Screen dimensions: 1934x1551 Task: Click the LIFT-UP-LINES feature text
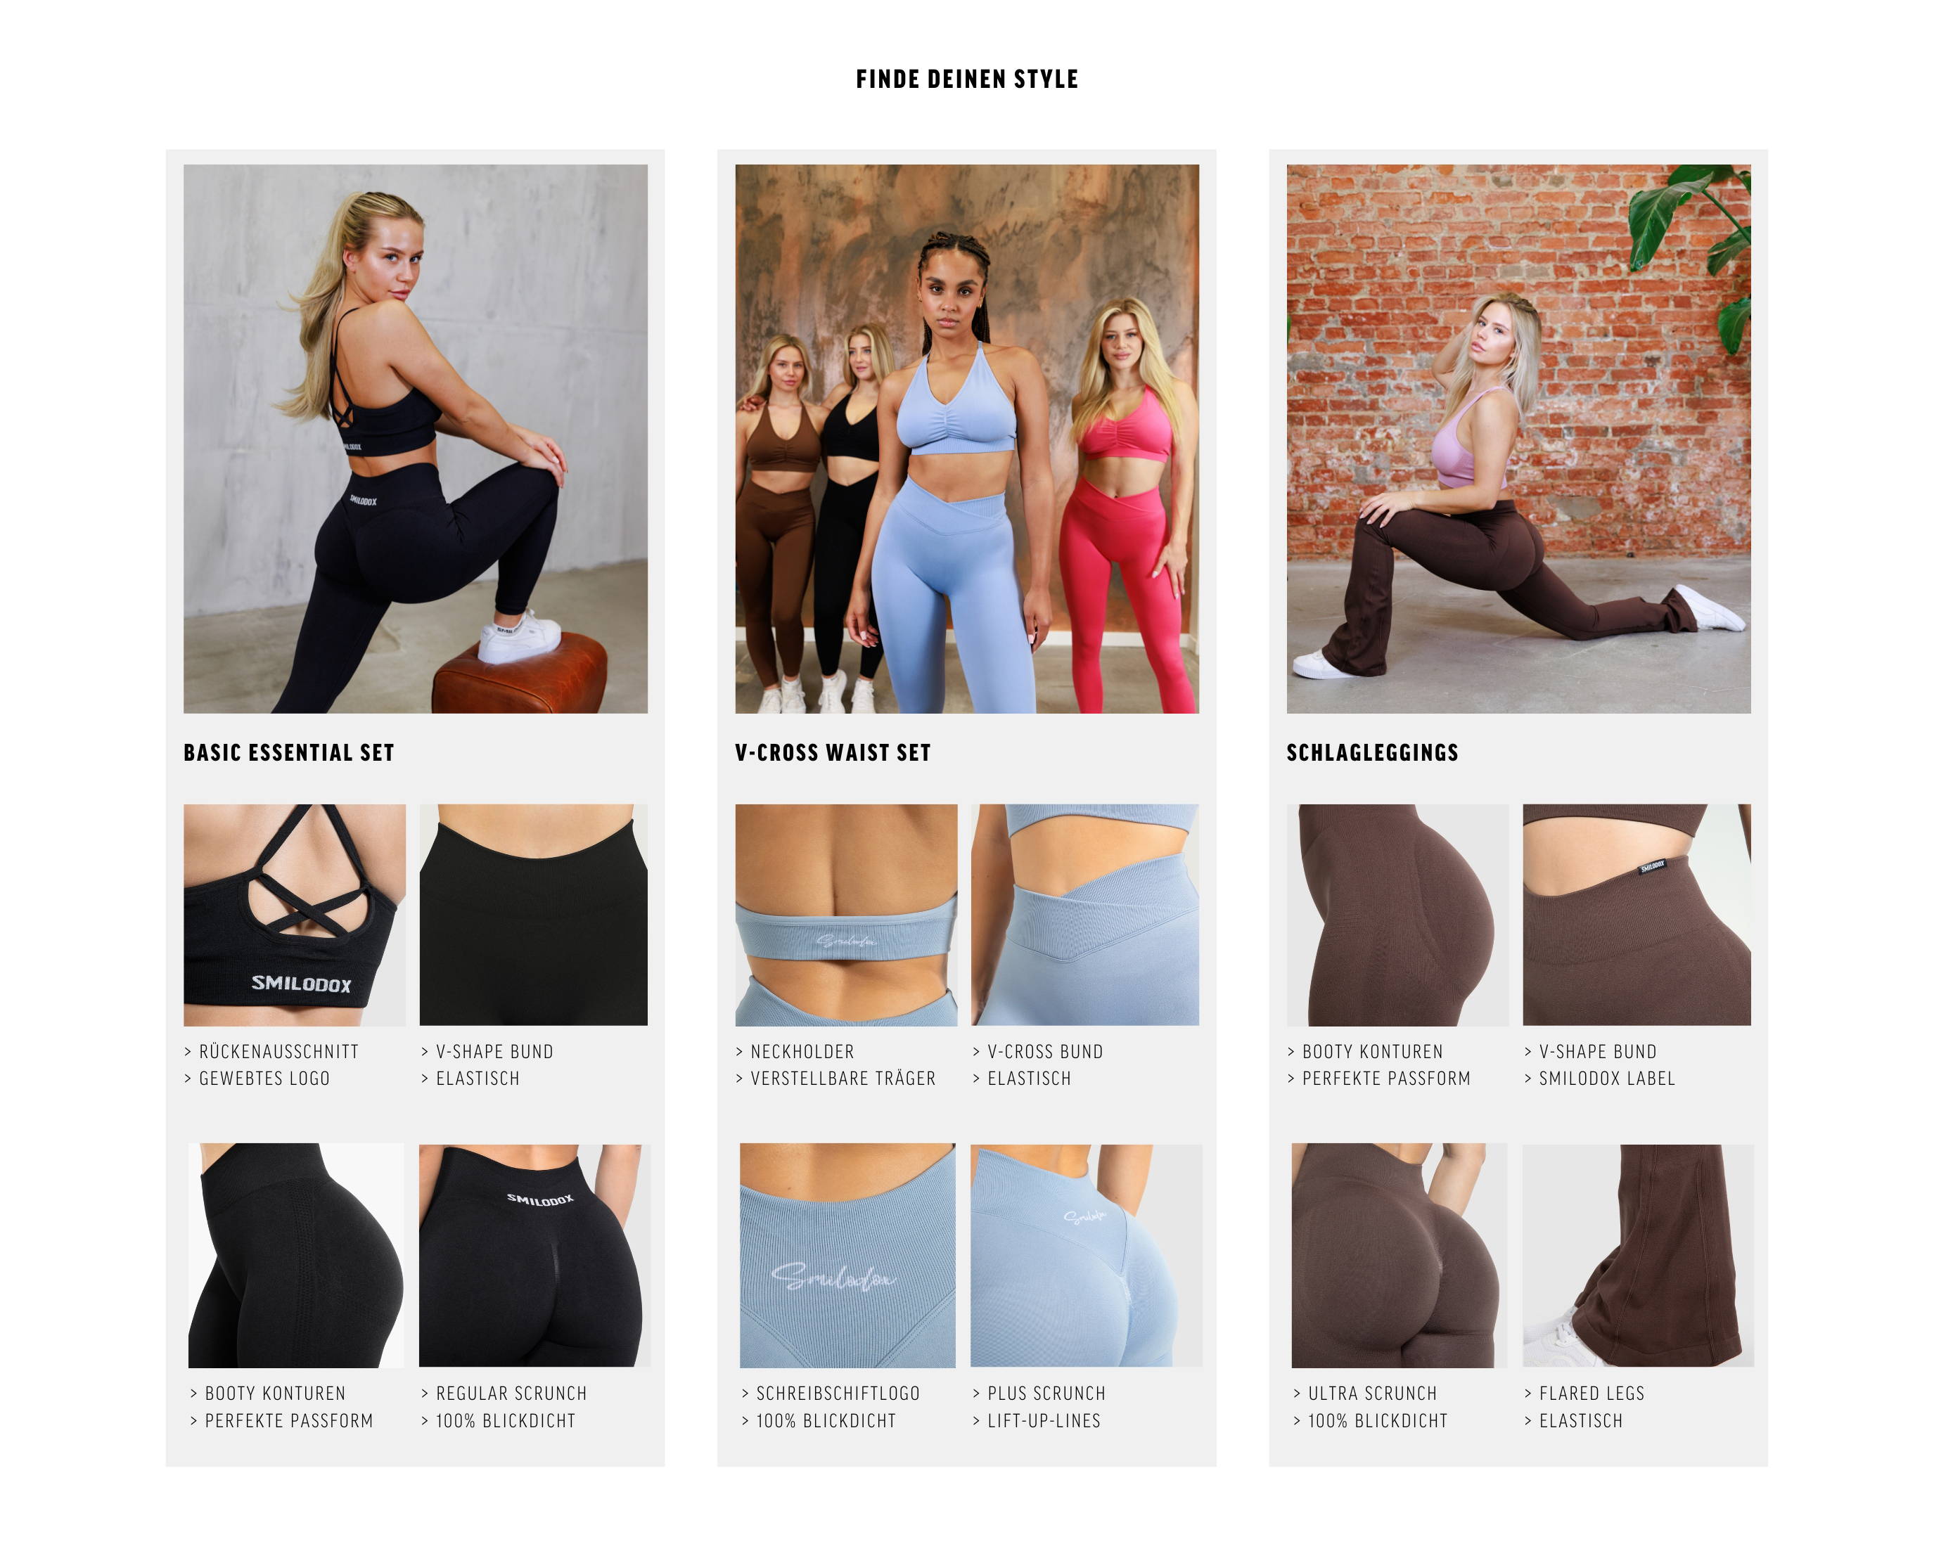1044,1421
